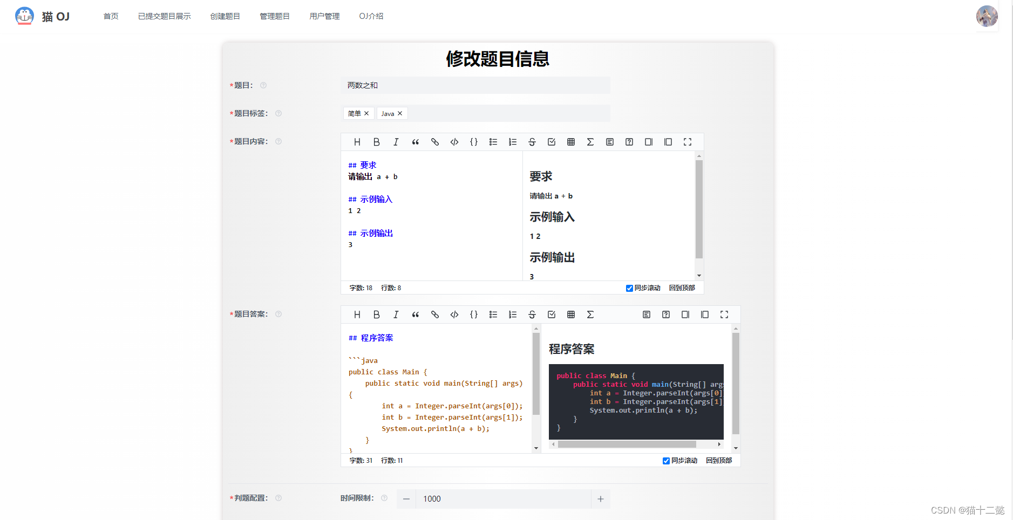The width and height of the screenshot is (1013, 520).
Task: Increase 时间限制 with the plus button
Action: (601, 499)
